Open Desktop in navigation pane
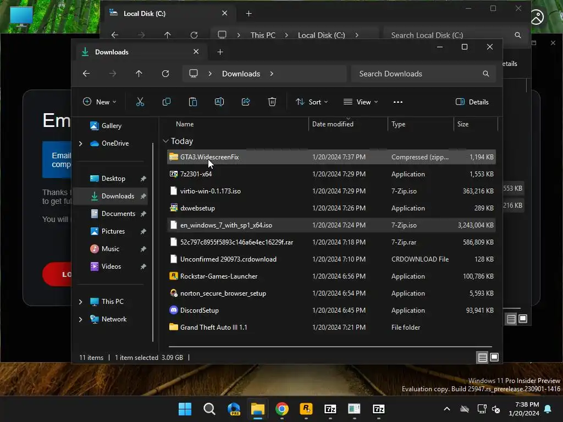Viewport: 563px width, 422px height. [x=113, y=179]
